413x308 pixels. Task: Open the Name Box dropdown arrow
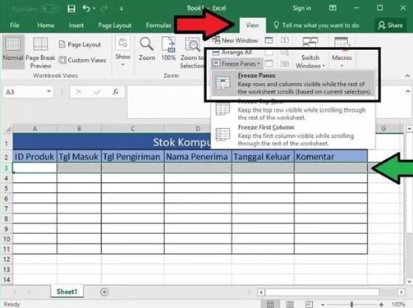[48, 91]
